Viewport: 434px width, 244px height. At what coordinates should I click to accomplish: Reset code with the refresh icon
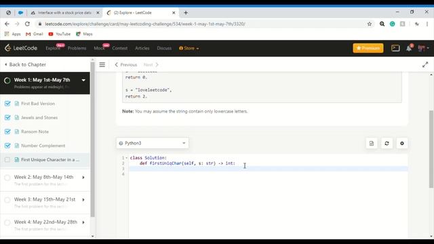click(387, 143)
